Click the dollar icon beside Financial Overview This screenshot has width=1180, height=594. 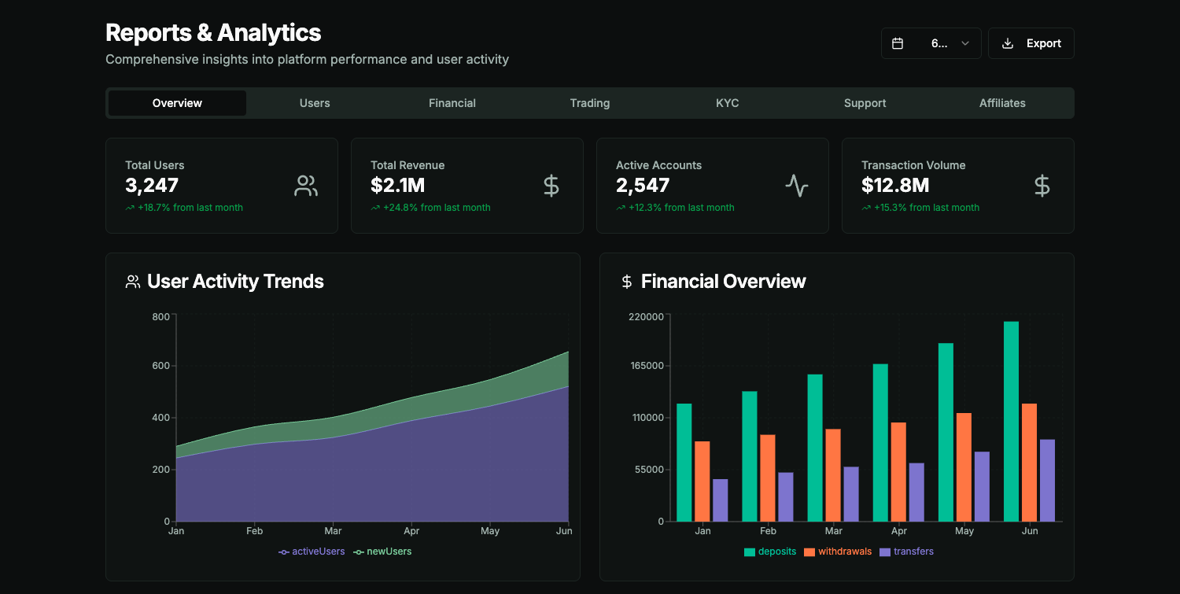[x=627, y=282]
